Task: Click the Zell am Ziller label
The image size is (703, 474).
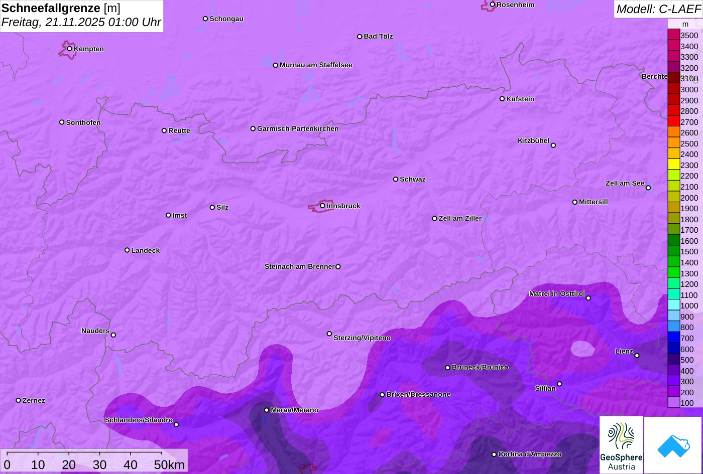Action: point(460,219)
